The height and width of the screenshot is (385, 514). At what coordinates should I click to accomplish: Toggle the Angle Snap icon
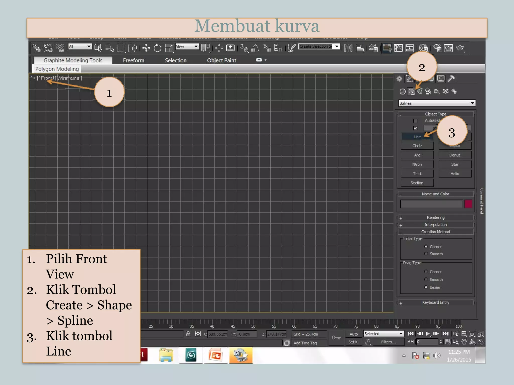(255, 48)
